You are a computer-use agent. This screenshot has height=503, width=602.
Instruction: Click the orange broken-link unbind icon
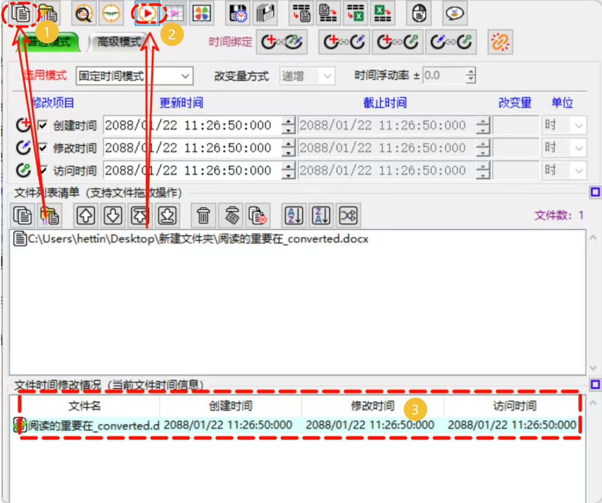pos(500,42)
